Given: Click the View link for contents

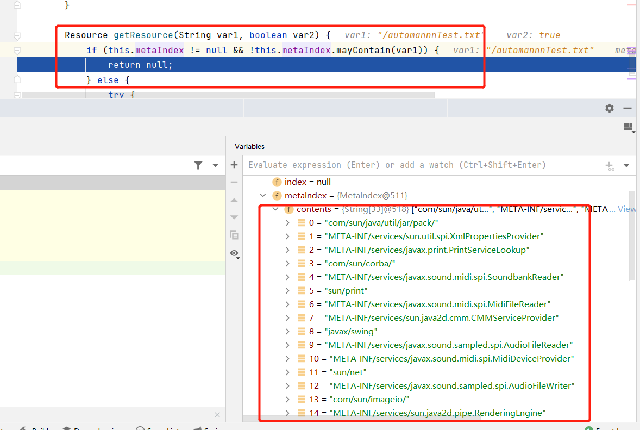Looking at the screenshot, I should (626, 209).
